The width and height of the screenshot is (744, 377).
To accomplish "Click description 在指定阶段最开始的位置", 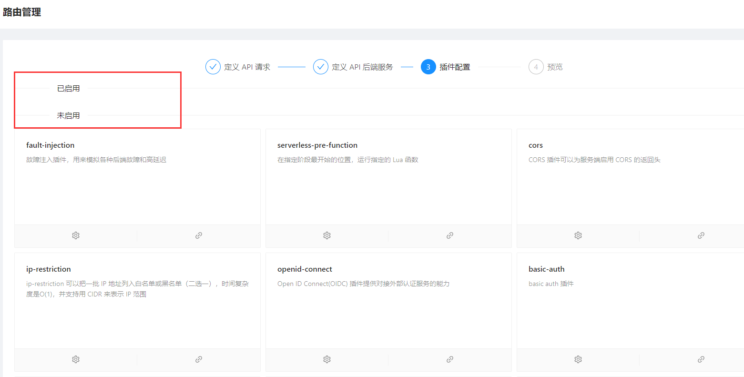I will [348, 160].
